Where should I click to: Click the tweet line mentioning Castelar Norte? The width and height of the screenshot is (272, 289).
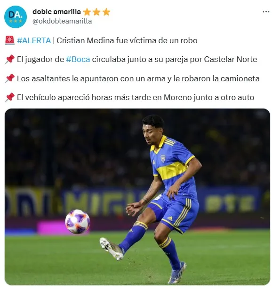point(137,59)
